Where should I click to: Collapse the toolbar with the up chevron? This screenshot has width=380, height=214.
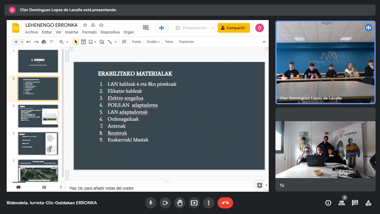(264, 42)
